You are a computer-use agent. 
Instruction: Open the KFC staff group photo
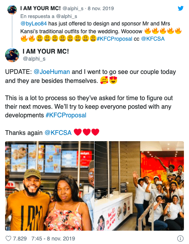139,186
